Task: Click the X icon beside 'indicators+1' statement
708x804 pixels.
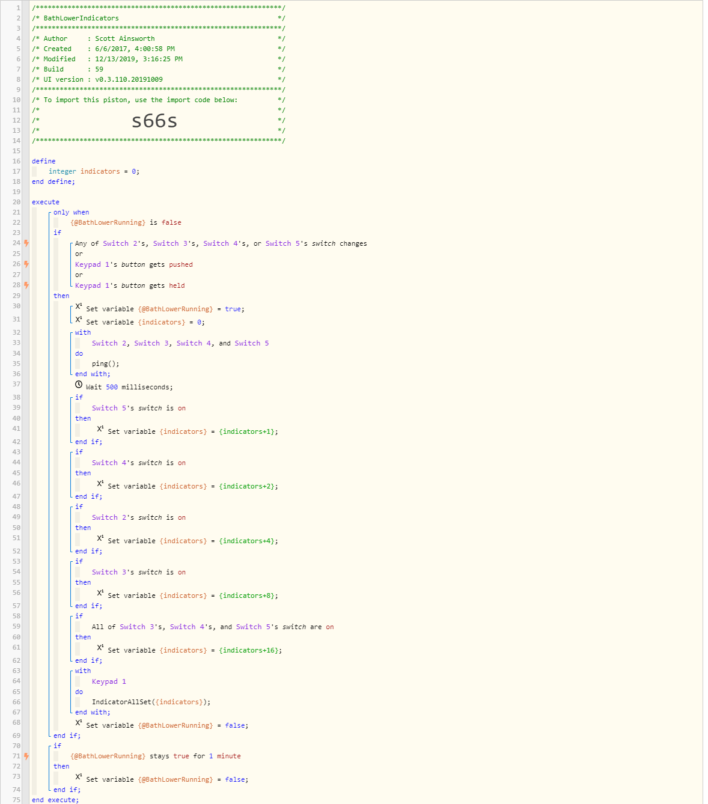Action: pyautogui.click(x=100, y=430)
